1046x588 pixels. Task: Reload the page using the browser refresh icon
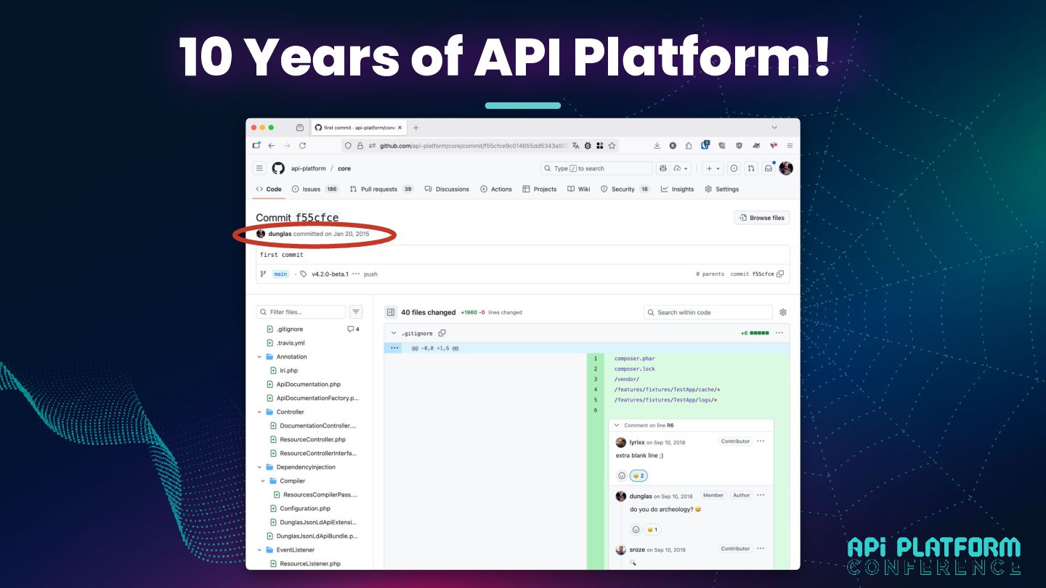(x=302, y=146)
